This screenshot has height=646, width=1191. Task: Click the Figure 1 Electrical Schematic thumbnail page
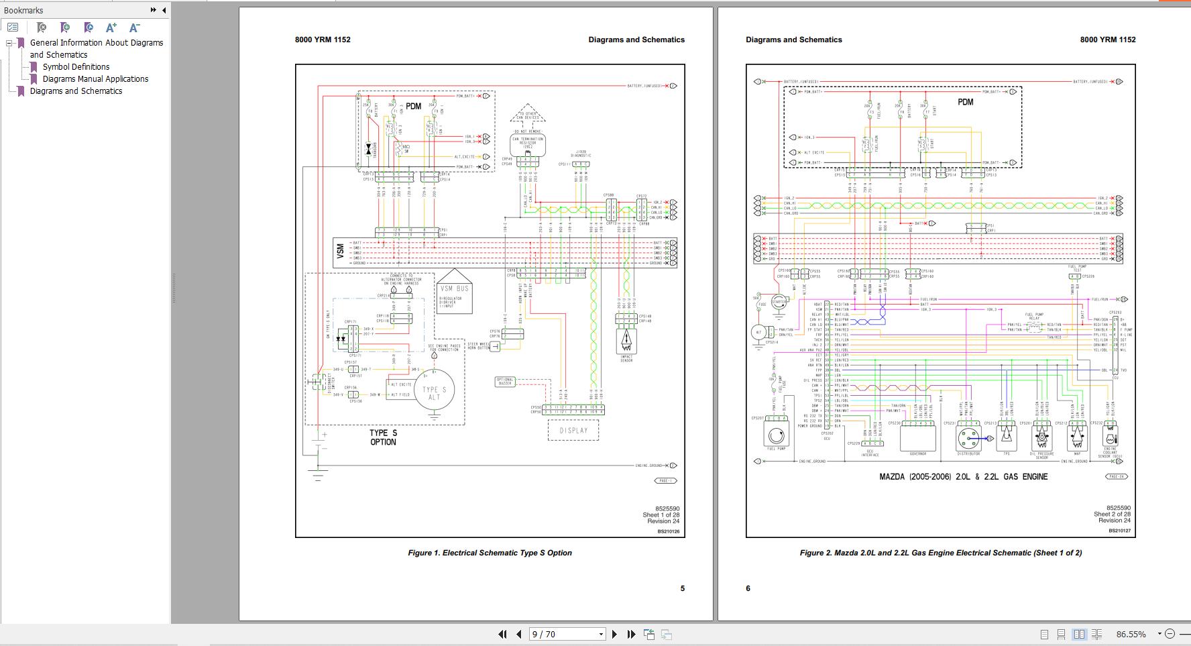(490, 301)
